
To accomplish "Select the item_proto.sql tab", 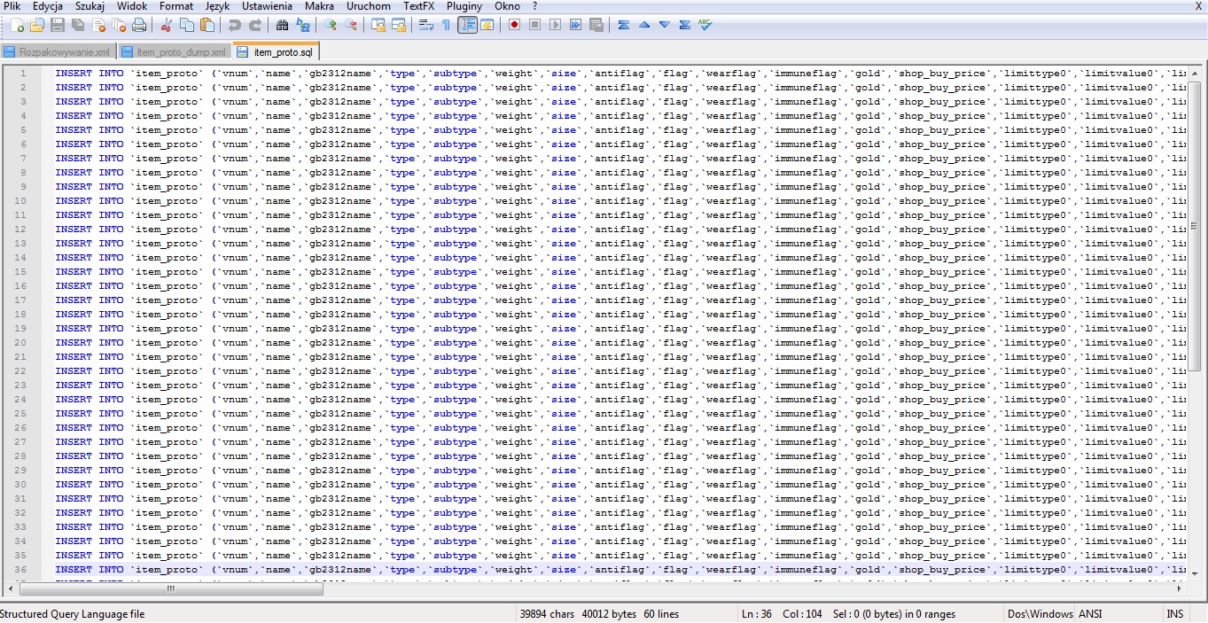I will [x=276, y=51].
